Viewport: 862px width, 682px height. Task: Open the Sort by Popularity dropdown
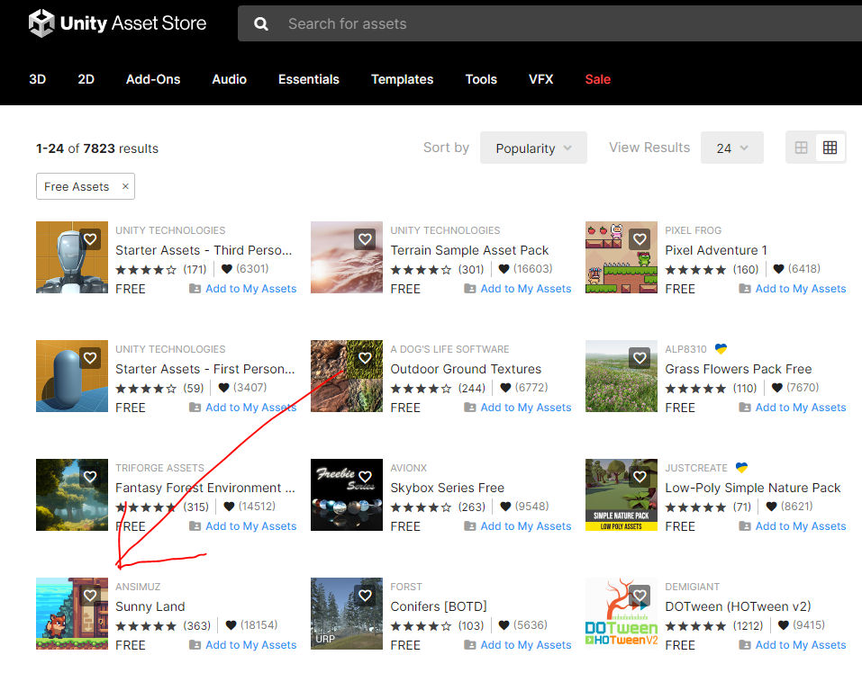533,148
